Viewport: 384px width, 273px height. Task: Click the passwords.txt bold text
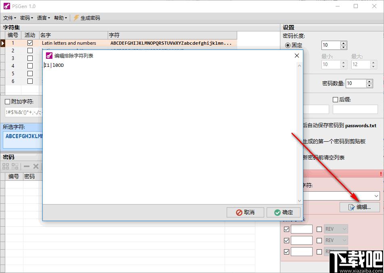click(361, 126)
